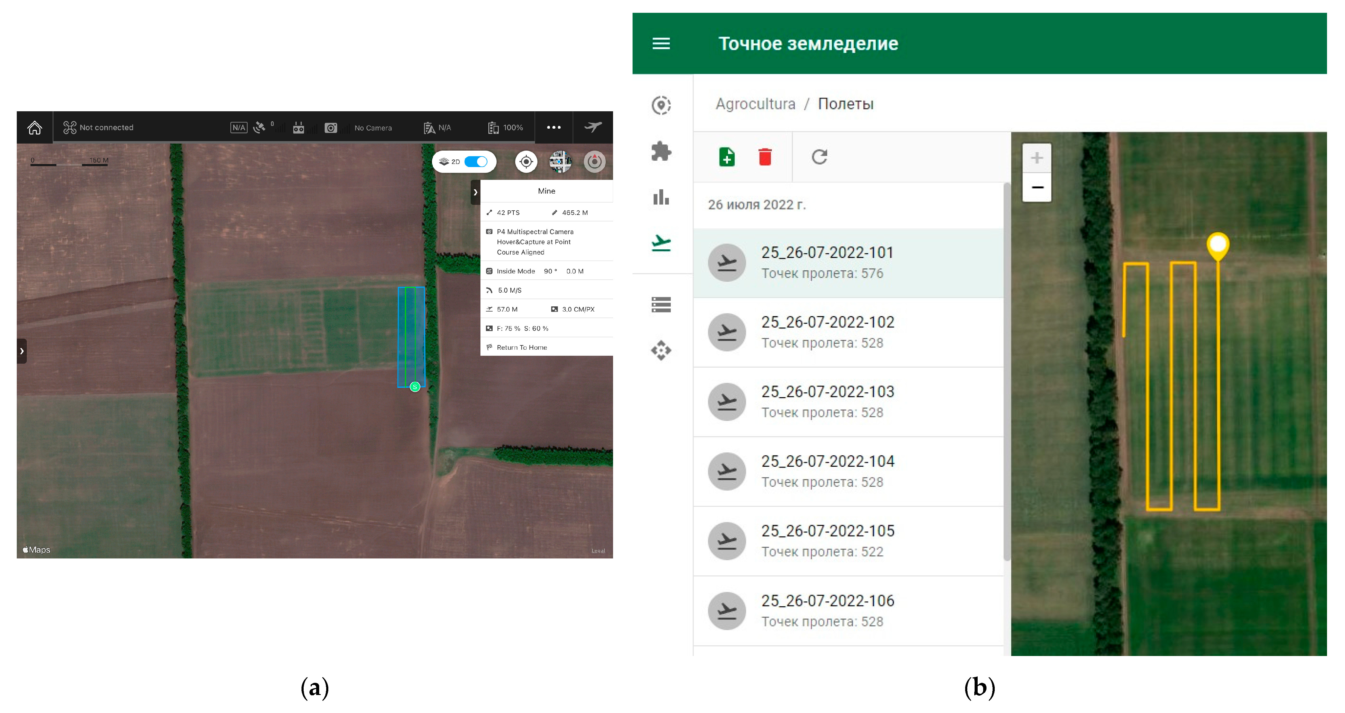Delete flight using red trash icon
This screenshot has height=713, width=1345.
[765, 157]
